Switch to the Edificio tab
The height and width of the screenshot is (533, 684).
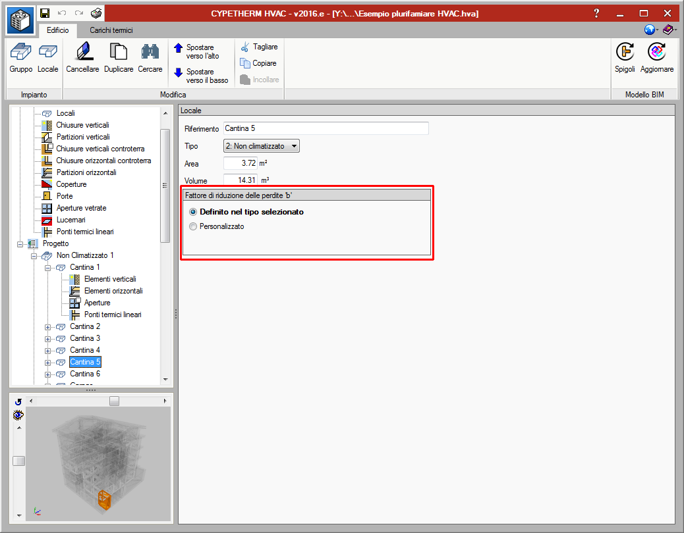click(57, 30)
